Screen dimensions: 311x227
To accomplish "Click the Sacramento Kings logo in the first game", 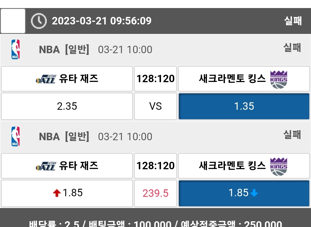I will pyautogui.click(x=279, y=79).
